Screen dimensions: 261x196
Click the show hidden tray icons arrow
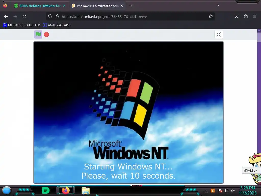pyautogui.click(x=205, y=191)
